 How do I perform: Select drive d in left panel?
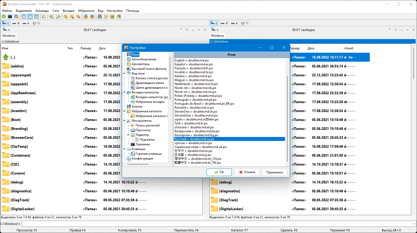coord(16,23)
